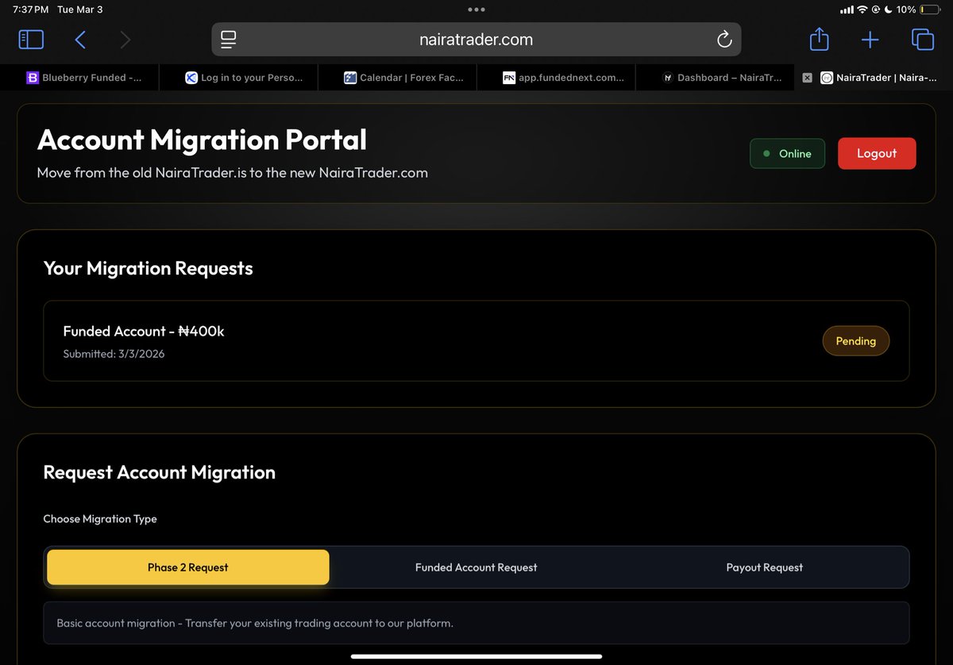This screenshot has width=953, height=665.
Task: Click the Your Migration Requests heading
Action: 148,268
